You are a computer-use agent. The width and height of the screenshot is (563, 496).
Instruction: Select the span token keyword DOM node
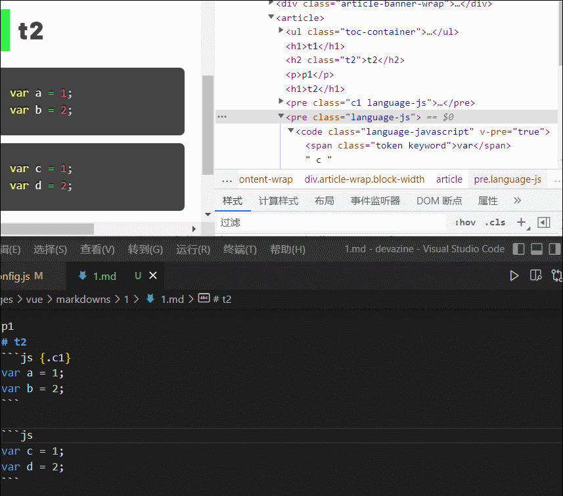(408, 145)
